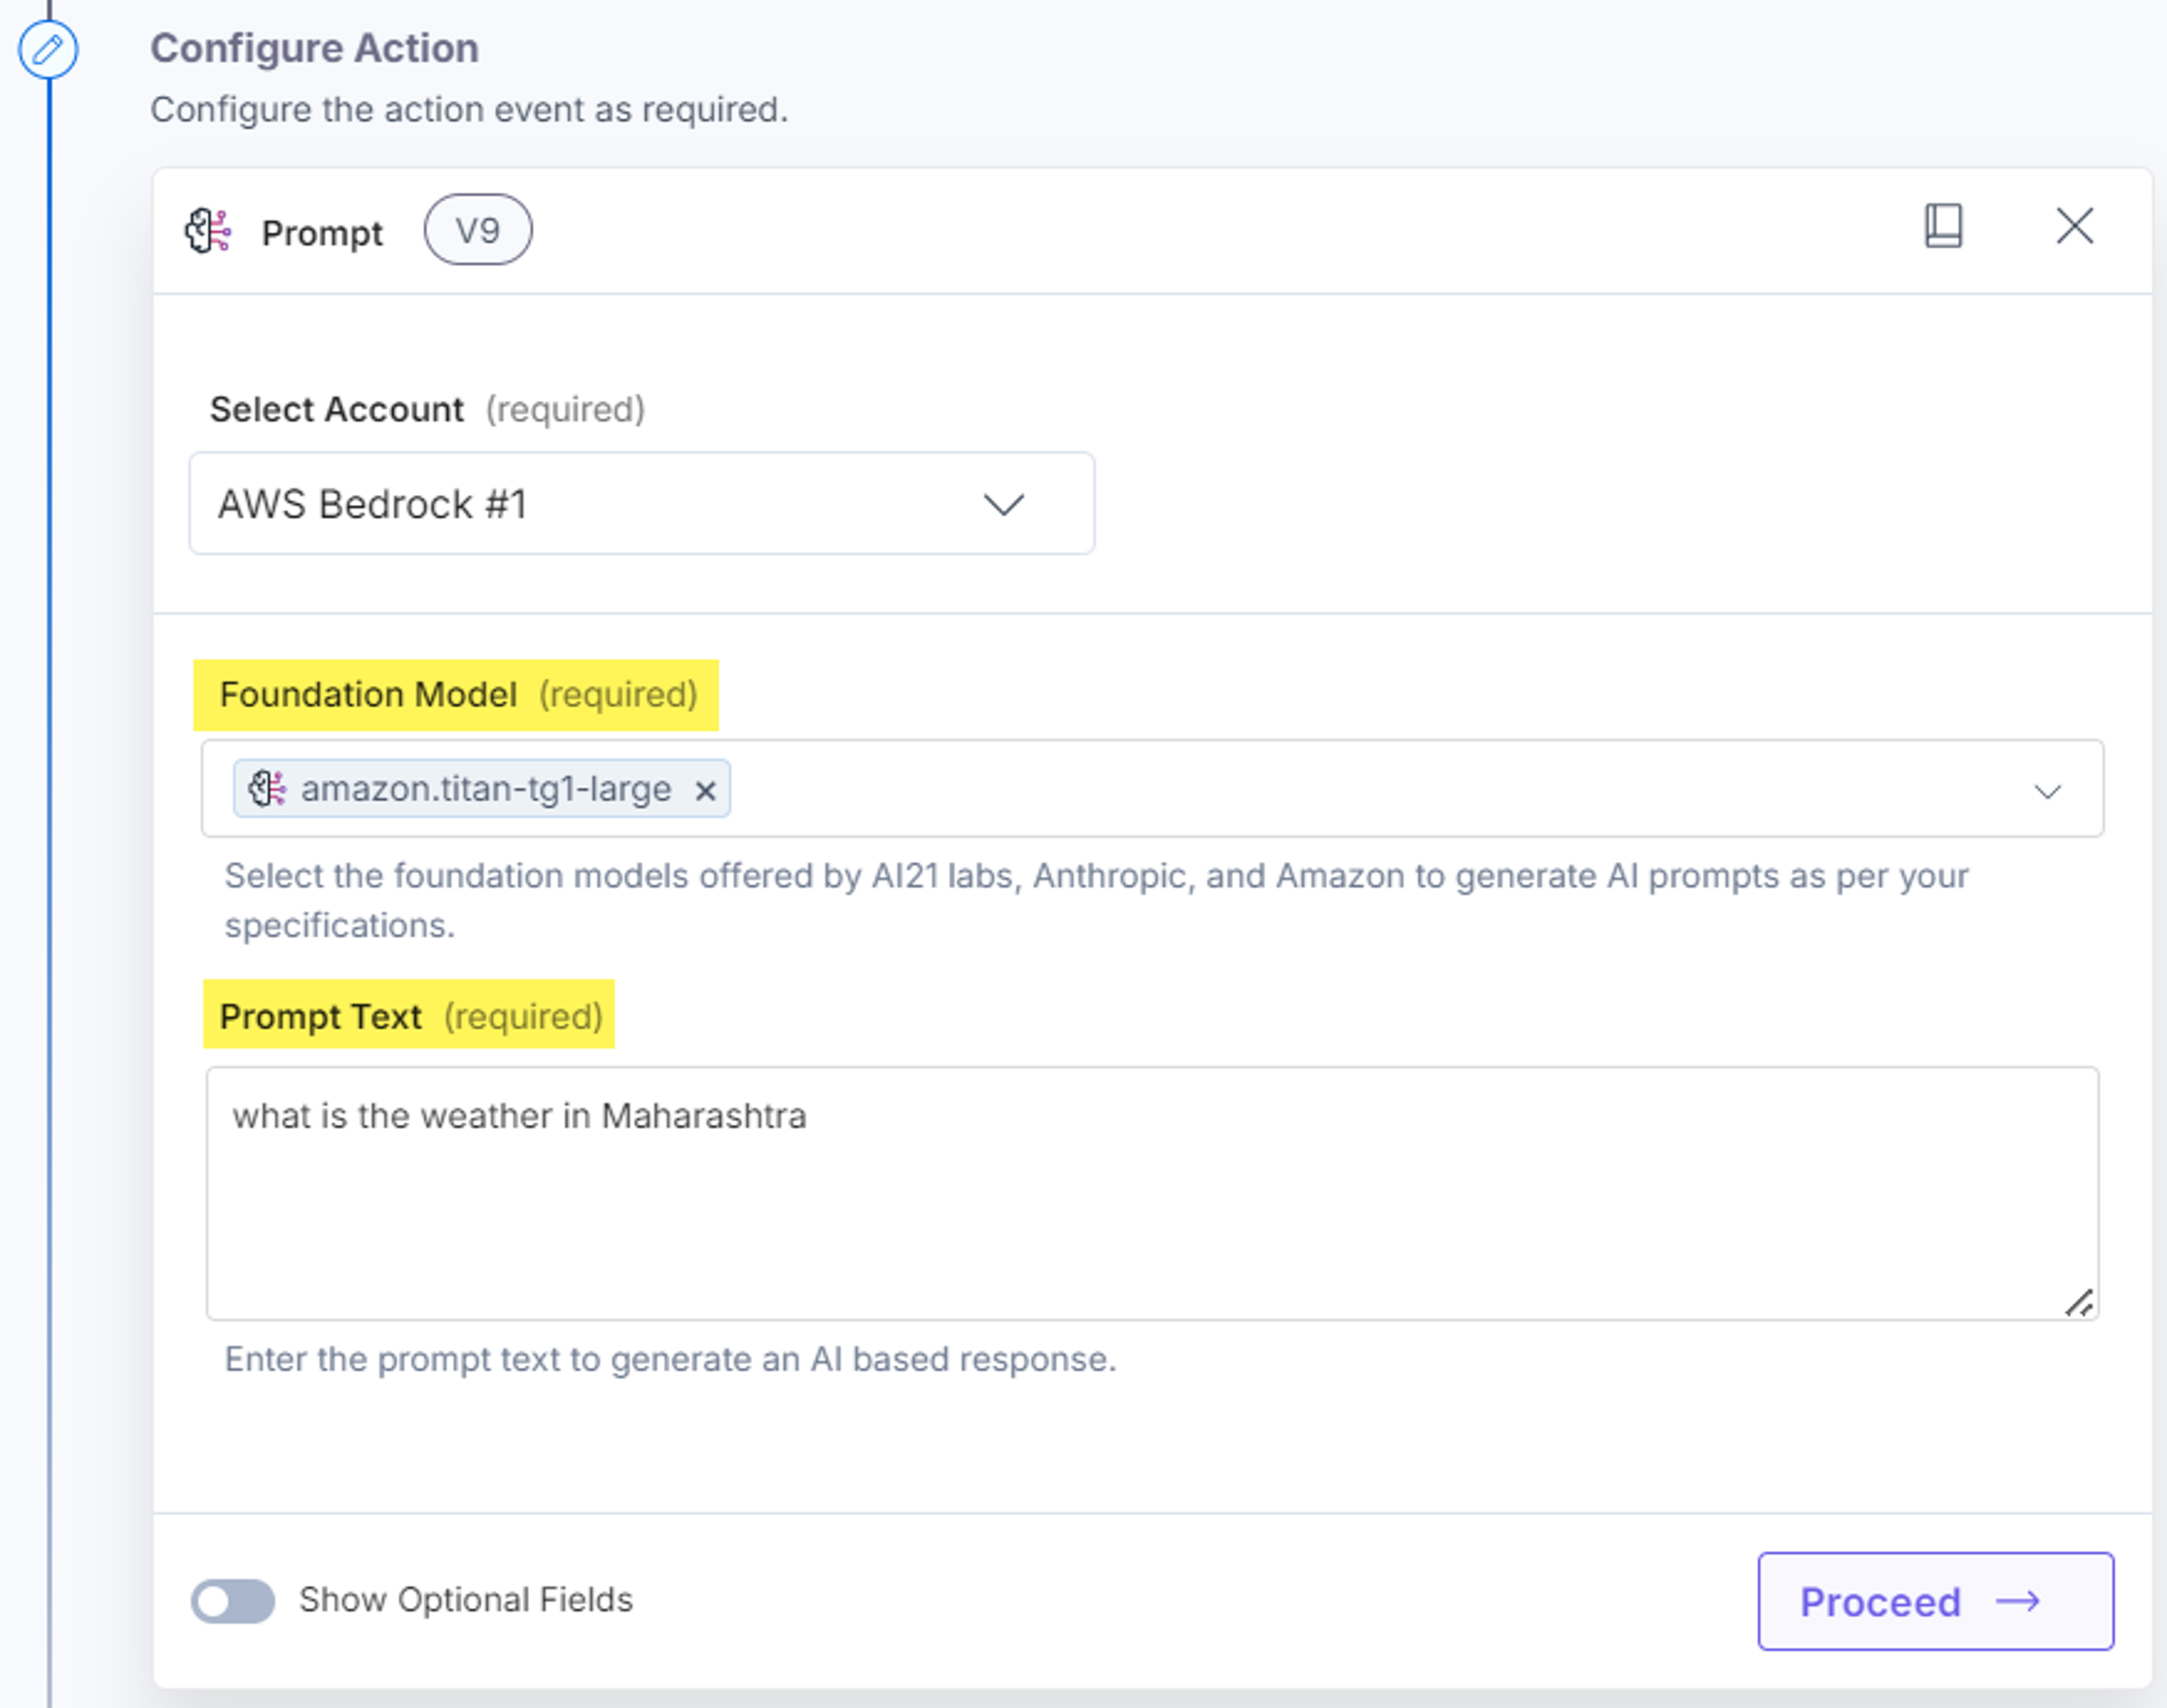Click the edit pencil step icon
Viewport: 2167px width, 1708px height.
click(x=48, y=49)
